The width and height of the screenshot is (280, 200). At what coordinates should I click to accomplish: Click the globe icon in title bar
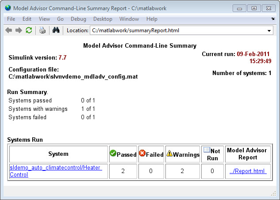8,8
